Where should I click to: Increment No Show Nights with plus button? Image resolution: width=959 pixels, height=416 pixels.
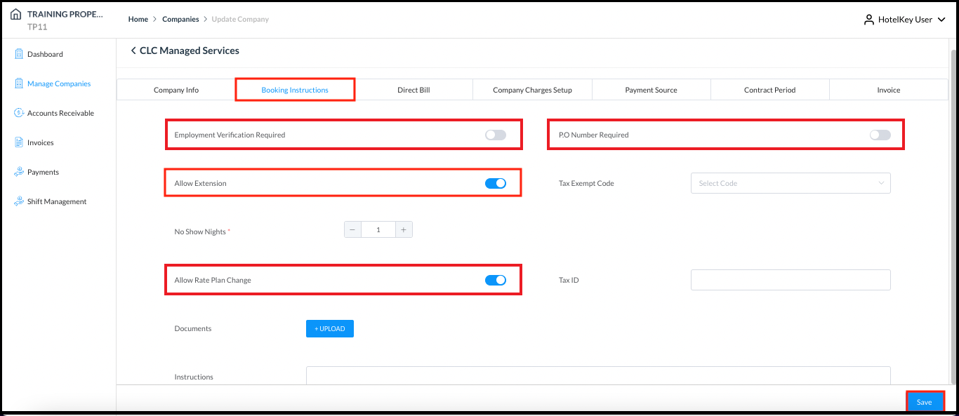[404, 229]
